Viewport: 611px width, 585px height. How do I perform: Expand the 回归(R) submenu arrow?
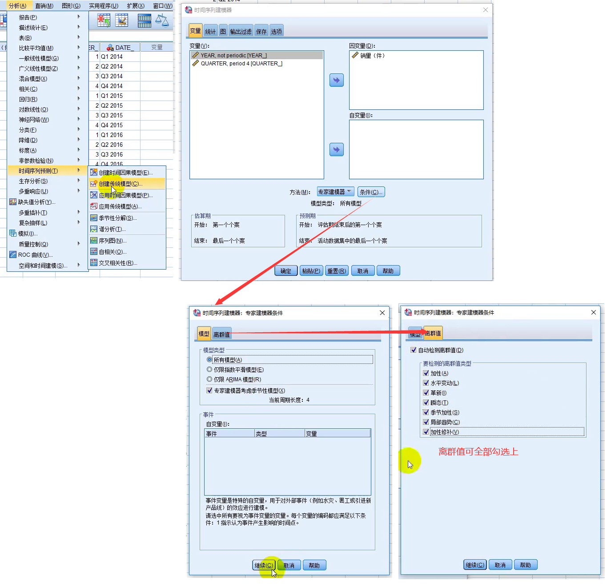(x=79, y=99)
